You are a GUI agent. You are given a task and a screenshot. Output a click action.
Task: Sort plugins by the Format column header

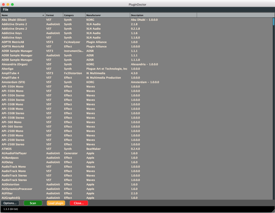click(54, 15)
